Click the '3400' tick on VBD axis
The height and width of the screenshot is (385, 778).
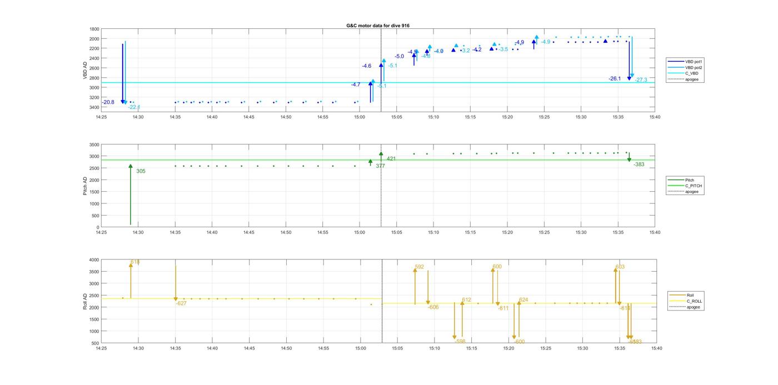click(x=94, y=107)
